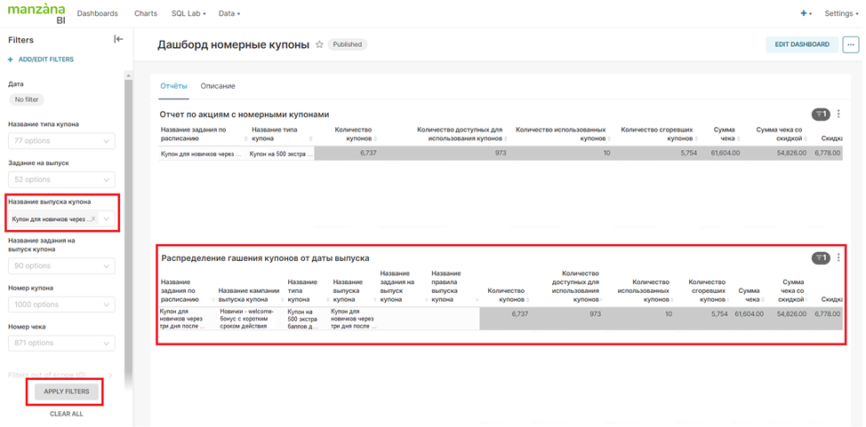Collapse the Filters sidebar panel

[x=118, y=39]
